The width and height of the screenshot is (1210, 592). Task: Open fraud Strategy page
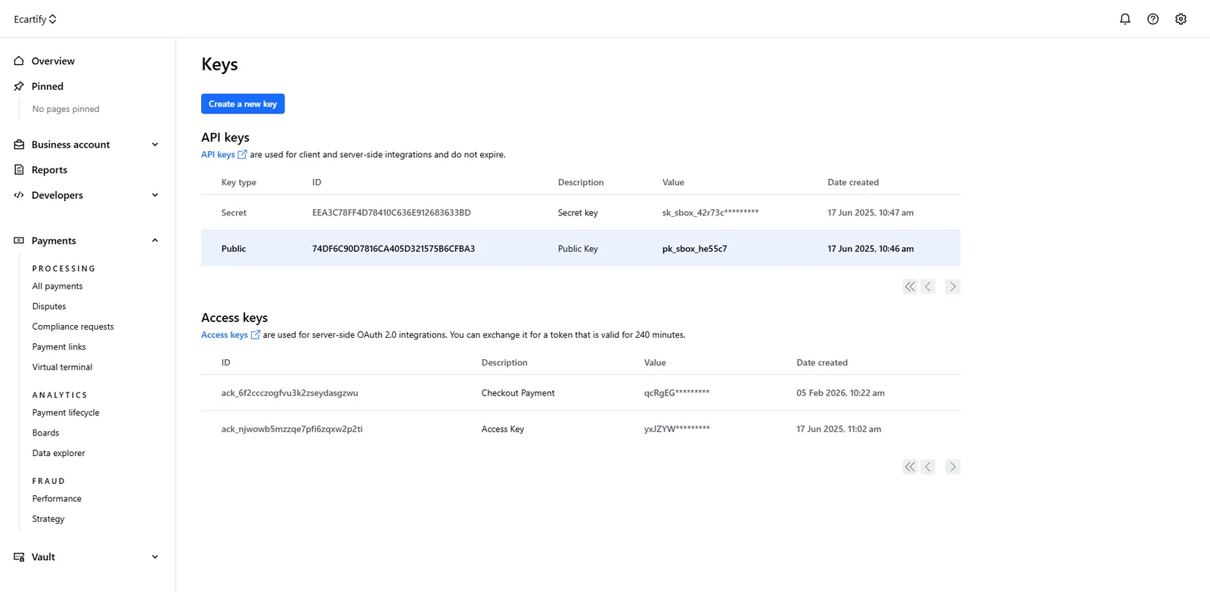click(48, 519)
